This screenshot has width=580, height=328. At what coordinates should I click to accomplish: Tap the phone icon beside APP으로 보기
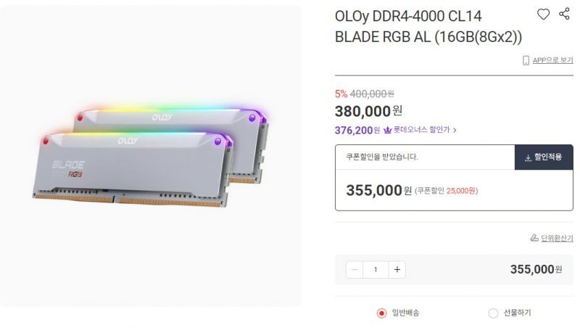(x=526, y=60)
